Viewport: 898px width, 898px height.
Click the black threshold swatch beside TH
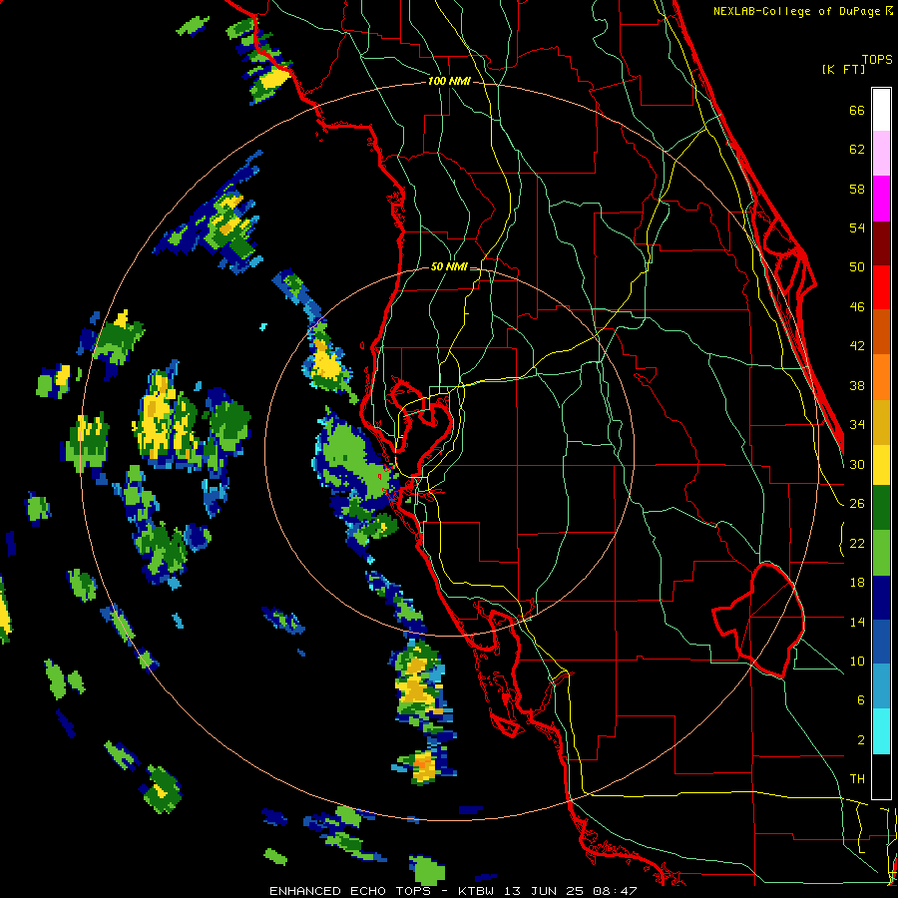881,776
